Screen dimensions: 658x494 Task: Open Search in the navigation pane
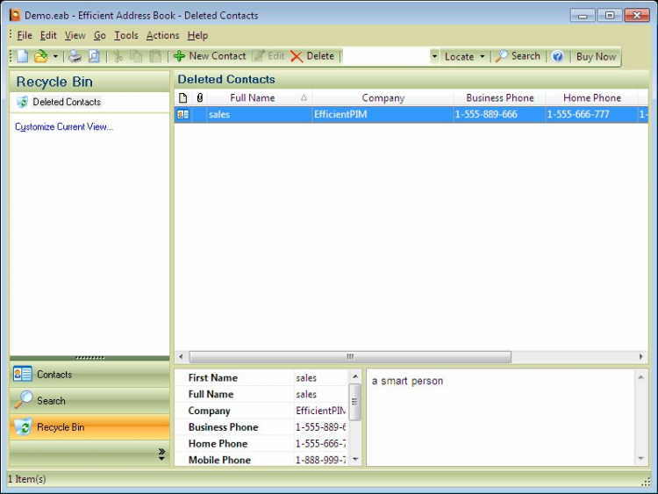(x=89, y=401)
